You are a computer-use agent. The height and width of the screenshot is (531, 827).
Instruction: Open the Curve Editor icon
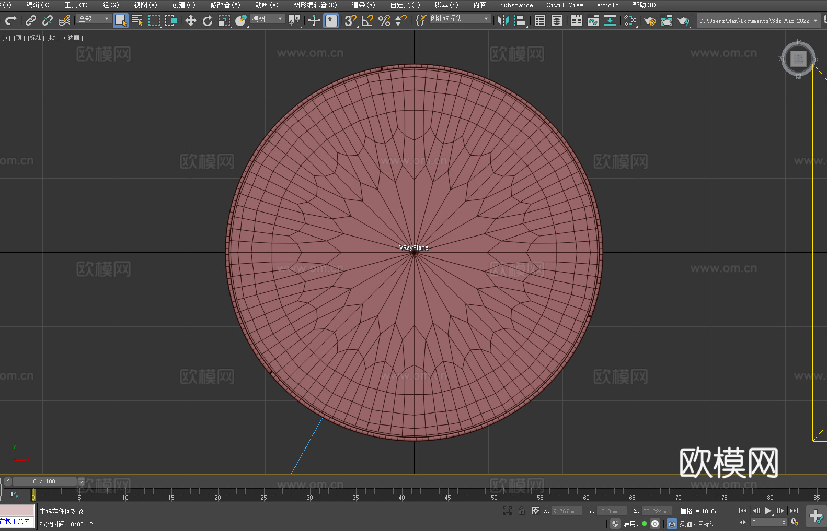click(x=593, y=20)
